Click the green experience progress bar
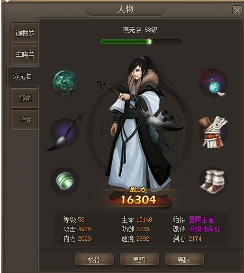The height and width of the screenshot is (273, 244). click(140, 42)
